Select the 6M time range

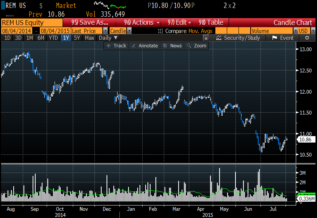[41, 38]
